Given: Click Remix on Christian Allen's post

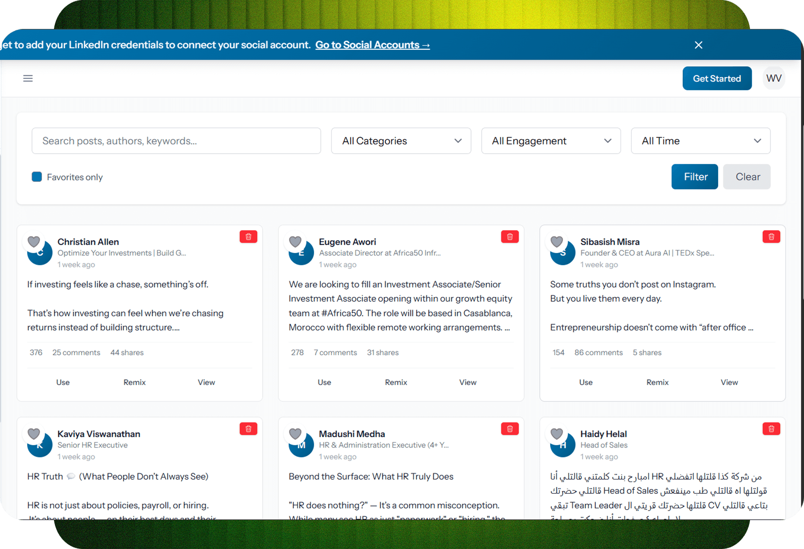Looking at the screenshot, I should coord(134,382).
